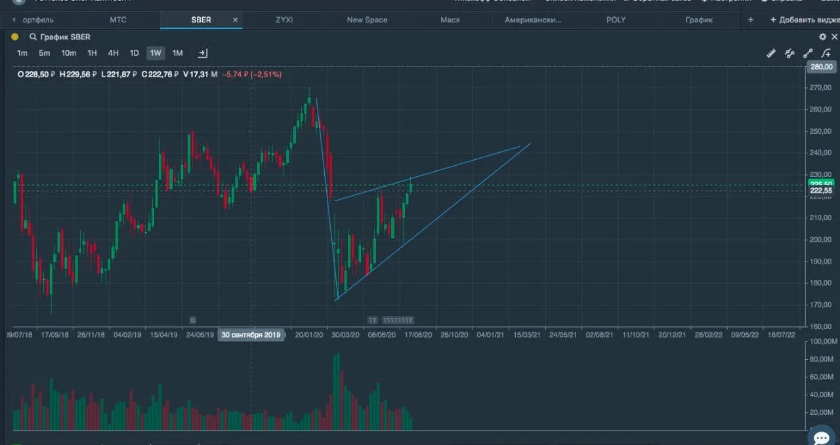Click the Добавить виджет button
The width and height of the screenshot is (840, 445).
pos(805,20)
